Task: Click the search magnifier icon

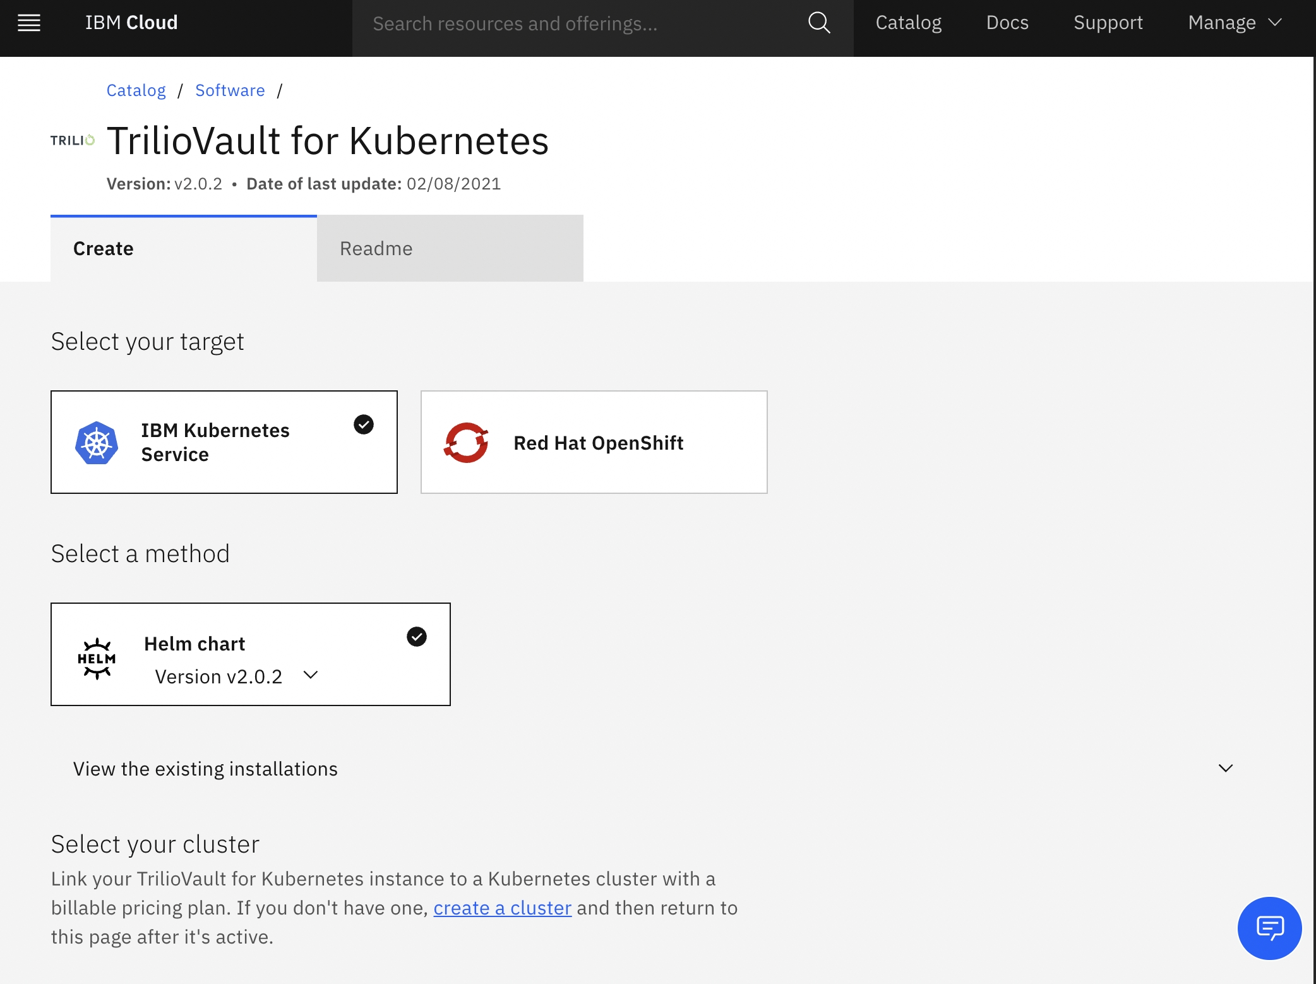Action: pos(819,23)
